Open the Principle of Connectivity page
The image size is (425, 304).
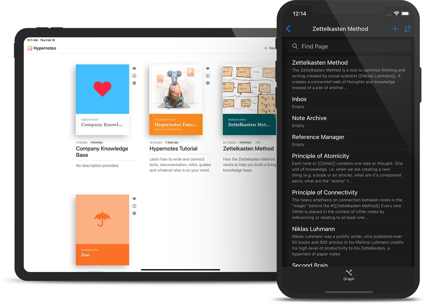click(x=349, y=204)
